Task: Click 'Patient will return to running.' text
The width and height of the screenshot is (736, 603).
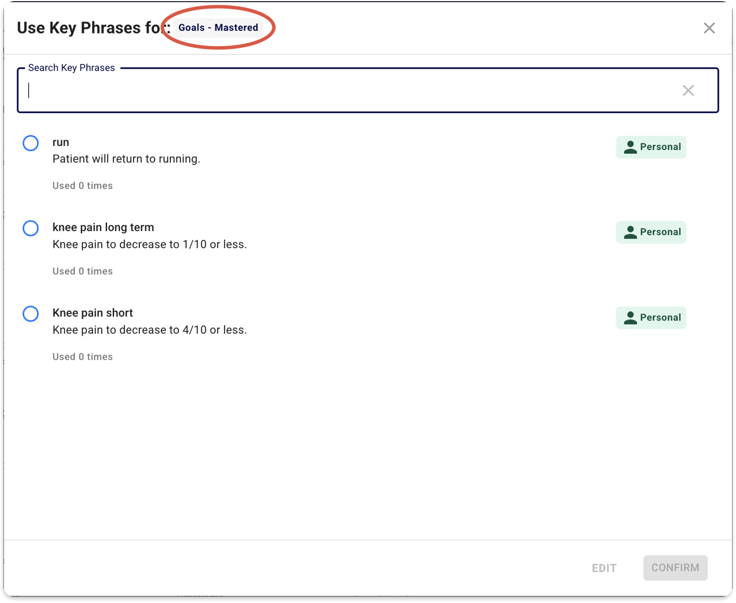Action: pyautogui.click(x=126, y=159)
